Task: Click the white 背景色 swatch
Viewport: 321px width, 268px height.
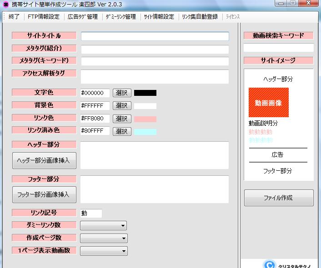Action: click(x=145, y=106)
